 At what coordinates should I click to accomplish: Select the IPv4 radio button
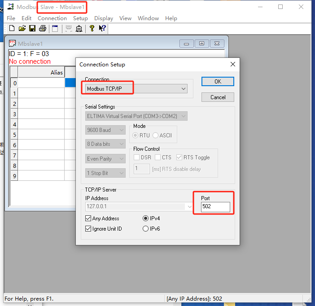pos(145,219)
